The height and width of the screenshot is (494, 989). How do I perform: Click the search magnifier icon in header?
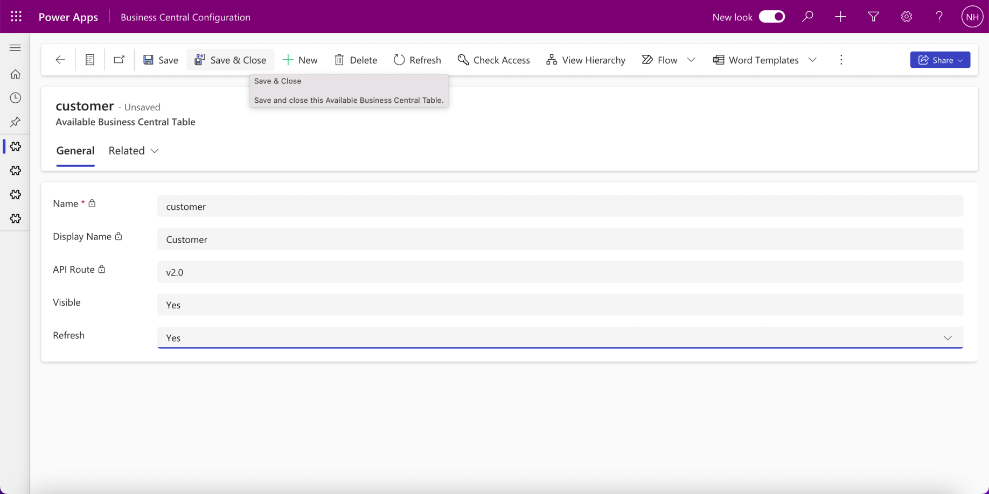[807, 17]
